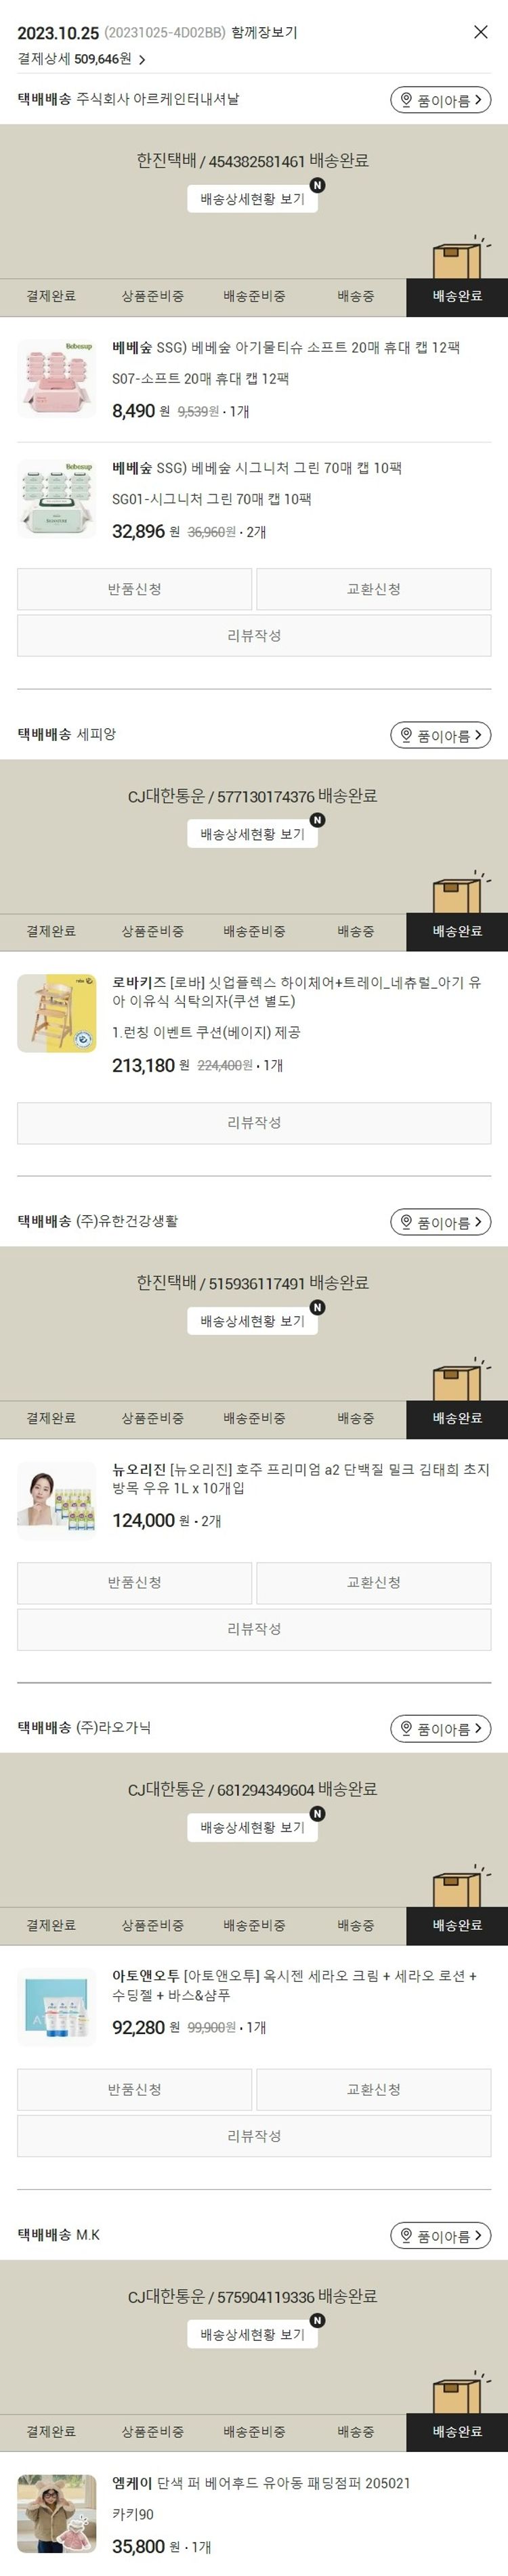
Task: Open 함께장보기 link next to order number
Action: click(x=264, y=32)
